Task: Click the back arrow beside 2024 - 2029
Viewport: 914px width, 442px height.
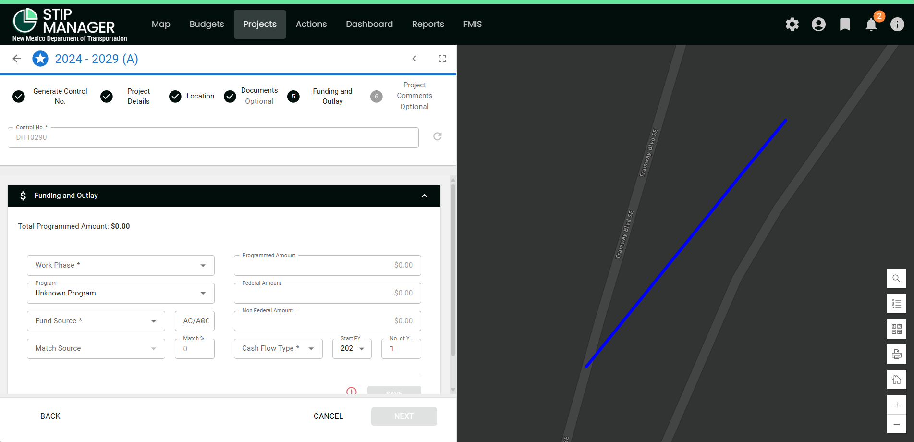Action: (17, 59)
